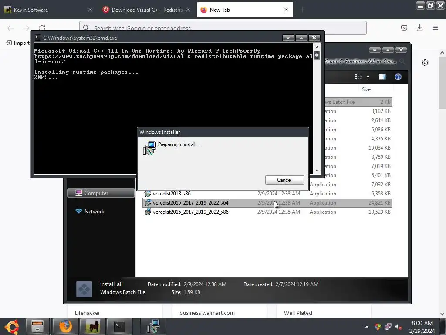The image size is (446, 335).
Task: Maximize the Explorer window
Action: (388, 50)
